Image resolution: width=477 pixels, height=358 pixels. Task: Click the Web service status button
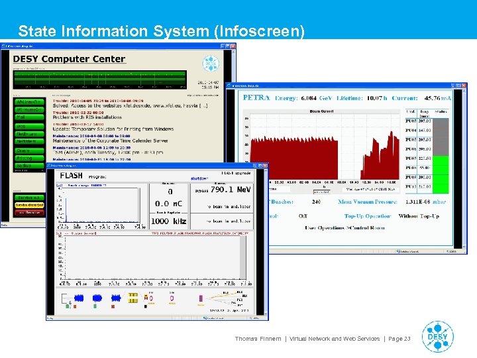click(x=30, y=127)
